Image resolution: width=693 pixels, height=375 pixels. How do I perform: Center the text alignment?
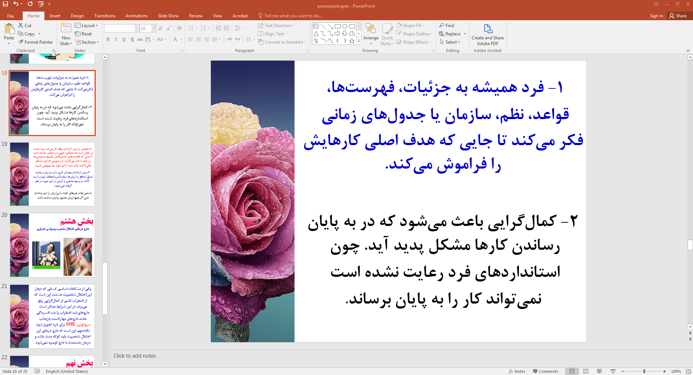point(199,39)
